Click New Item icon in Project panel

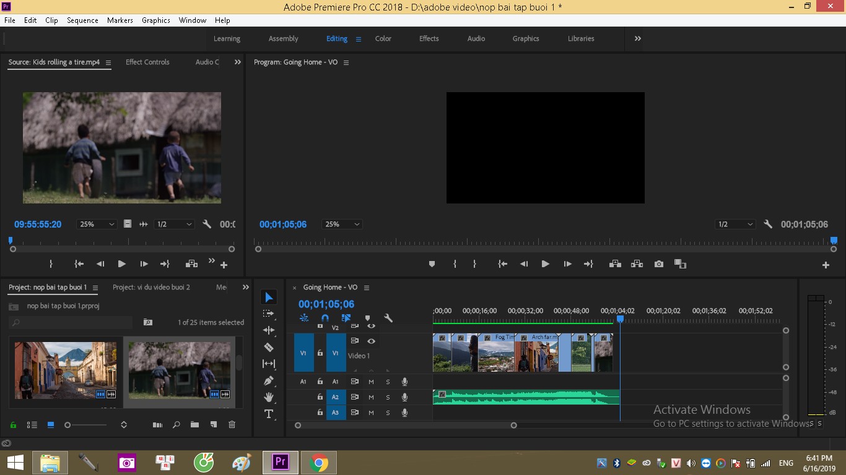click(214, 425)
